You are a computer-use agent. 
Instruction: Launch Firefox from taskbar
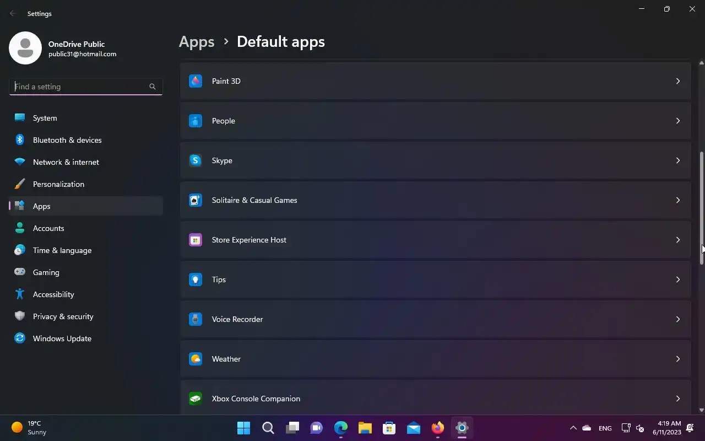[x=438, y=428]
